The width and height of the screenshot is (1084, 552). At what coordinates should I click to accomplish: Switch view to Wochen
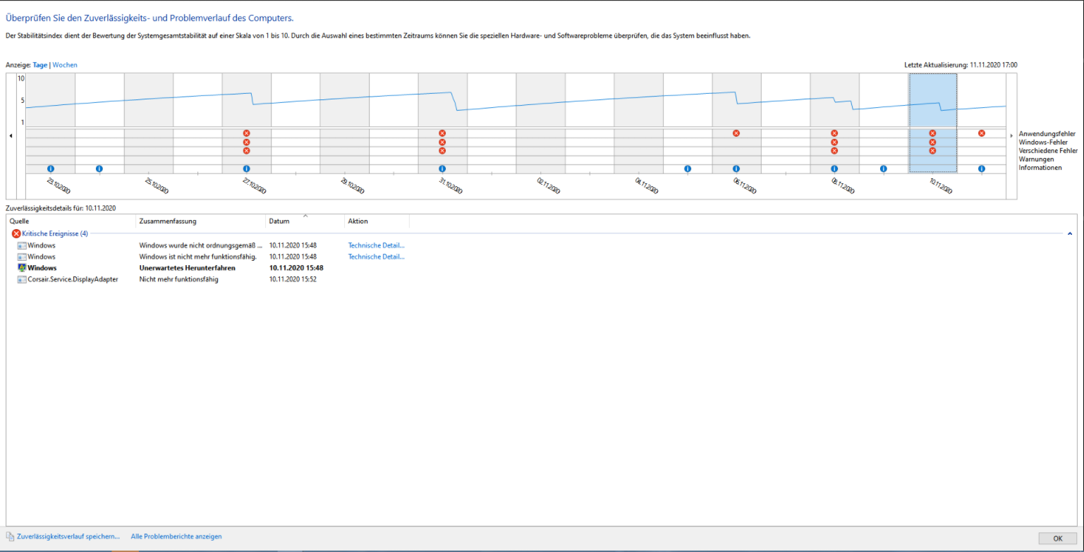65,65
